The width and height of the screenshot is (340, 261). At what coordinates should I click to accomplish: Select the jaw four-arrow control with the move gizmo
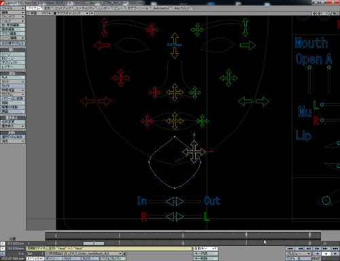pyautogui.click(x=194, y=152)
